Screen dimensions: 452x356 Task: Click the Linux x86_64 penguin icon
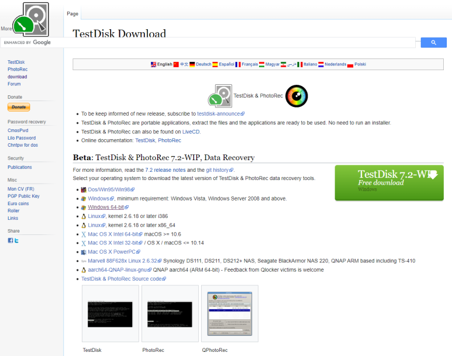(84, 225)
